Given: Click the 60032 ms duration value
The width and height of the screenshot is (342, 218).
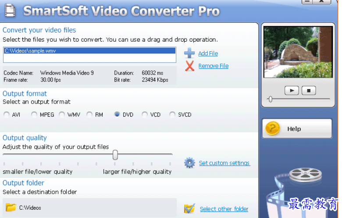Looking at the screenshot, I should (153, 73).
